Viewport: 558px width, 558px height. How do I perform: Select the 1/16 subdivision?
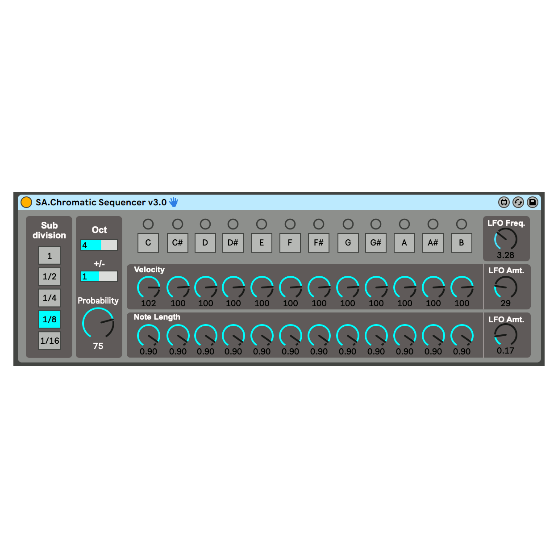tap(50, 341)
